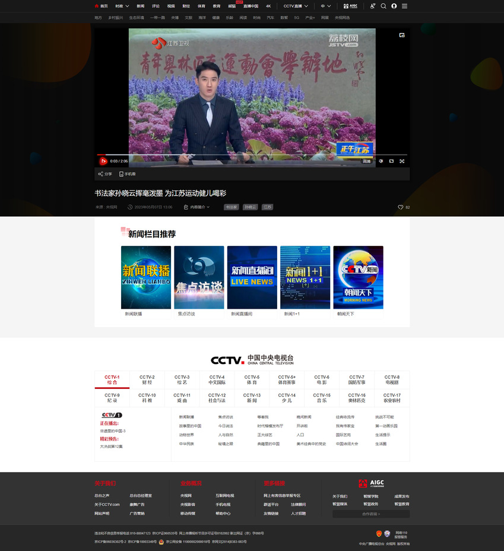504x551 pixels.
Task: Click the search magnifier icon in header
Action: tap(383, 6)
